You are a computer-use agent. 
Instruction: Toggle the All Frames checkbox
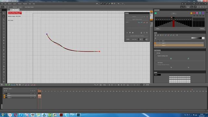point(160,63)
